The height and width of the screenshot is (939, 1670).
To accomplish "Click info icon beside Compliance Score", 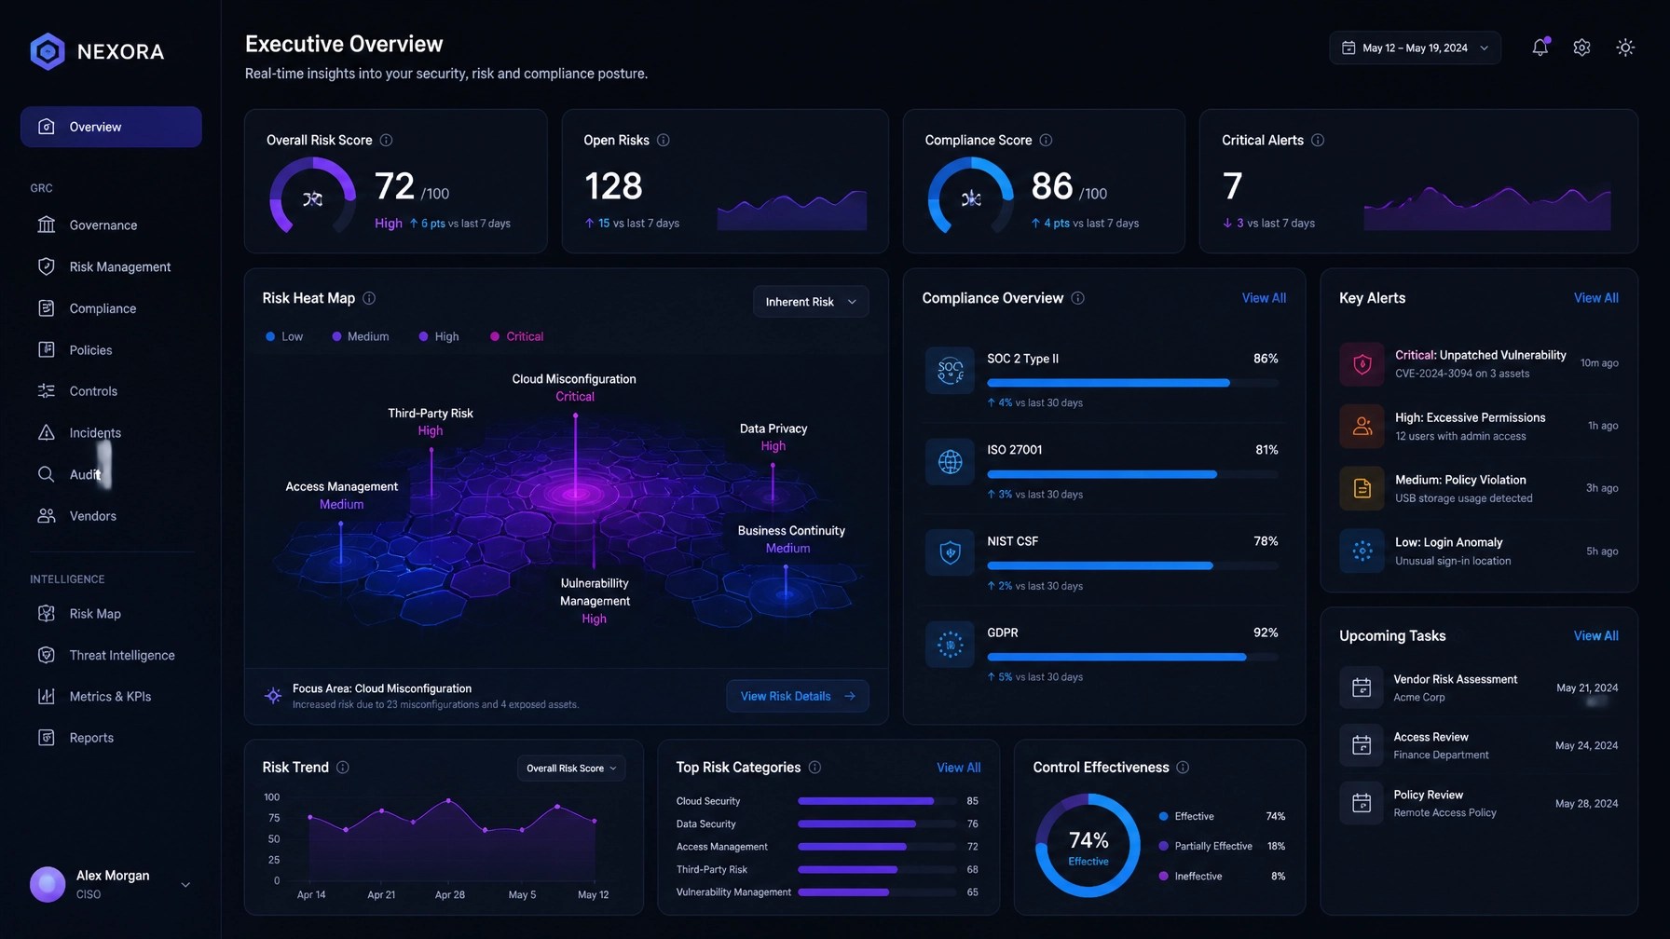I will coord(1046,140).
